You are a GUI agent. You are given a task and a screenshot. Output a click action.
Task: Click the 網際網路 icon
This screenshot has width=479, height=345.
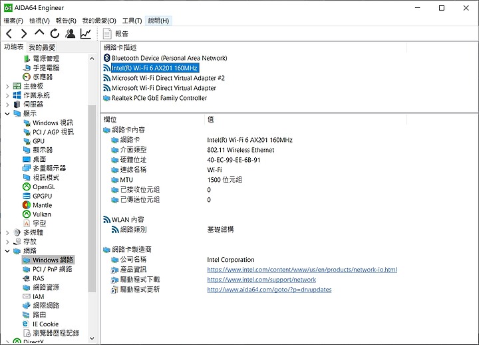pos(27,305)
